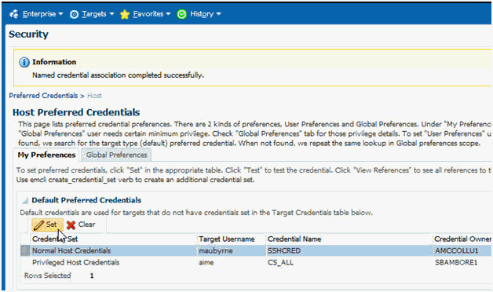
Task: Open the Enterprise dropdown menu
Action: tap(42, 14)
